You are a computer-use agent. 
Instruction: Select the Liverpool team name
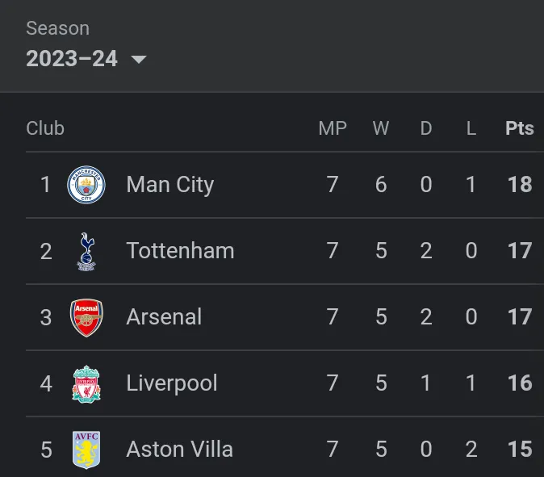pos(172,383)
